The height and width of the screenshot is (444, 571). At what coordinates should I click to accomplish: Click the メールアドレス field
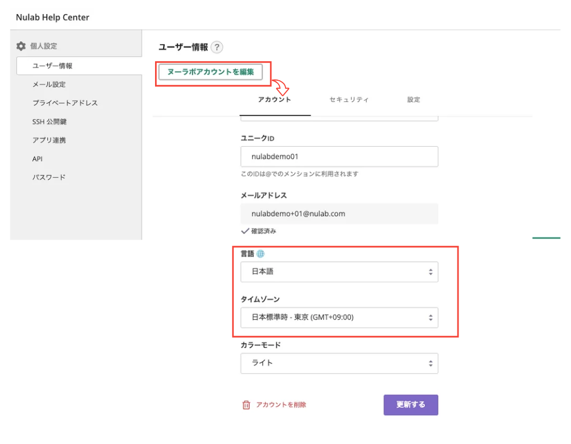339,214
